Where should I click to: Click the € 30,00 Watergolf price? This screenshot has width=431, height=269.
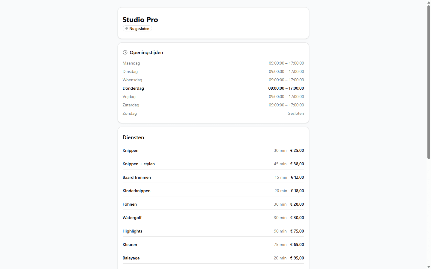pyautogui.click(x=297, y=218)
